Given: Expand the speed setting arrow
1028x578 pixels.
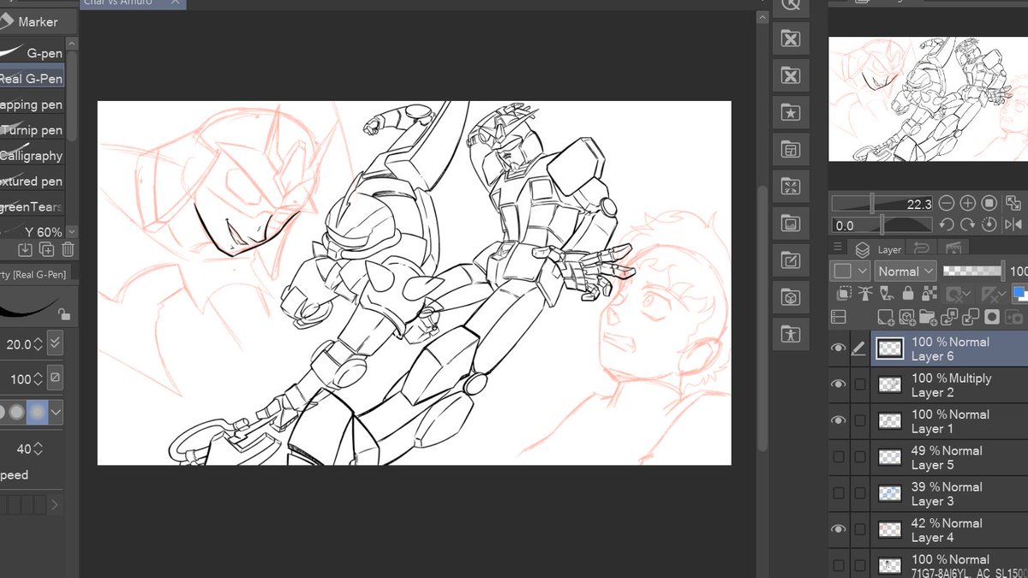Looking at the screenshot, I should pos(55,505).
